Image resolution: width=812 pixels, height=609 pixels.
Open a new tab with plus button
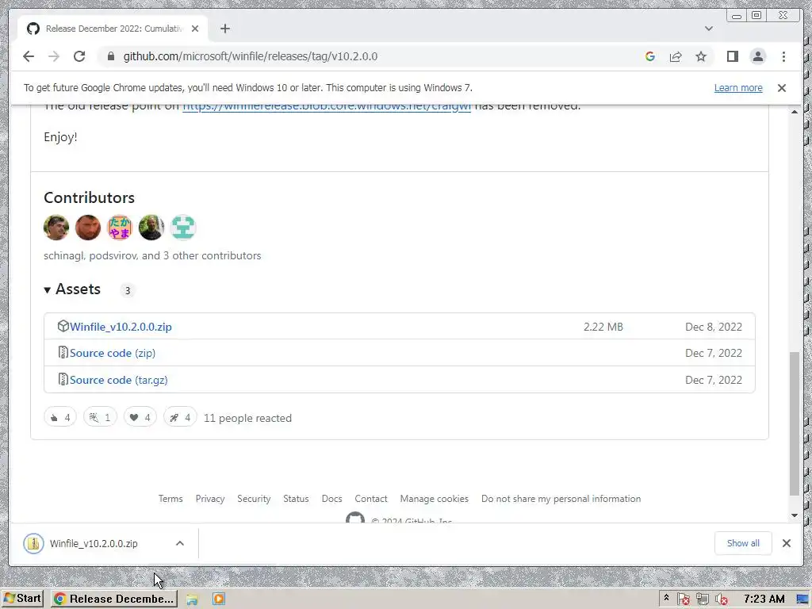coord(224,29)
